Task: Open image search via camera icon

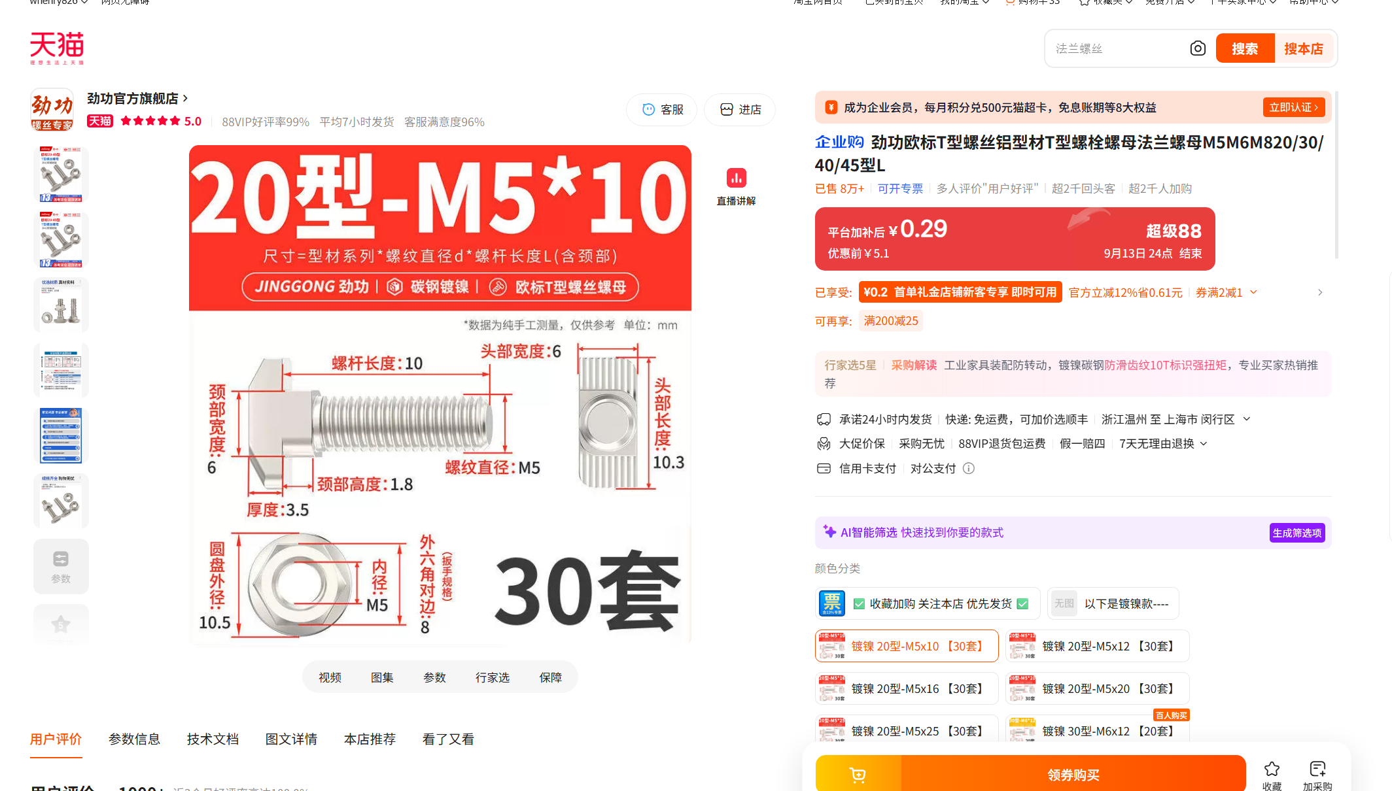Action: click(1198, 48)
